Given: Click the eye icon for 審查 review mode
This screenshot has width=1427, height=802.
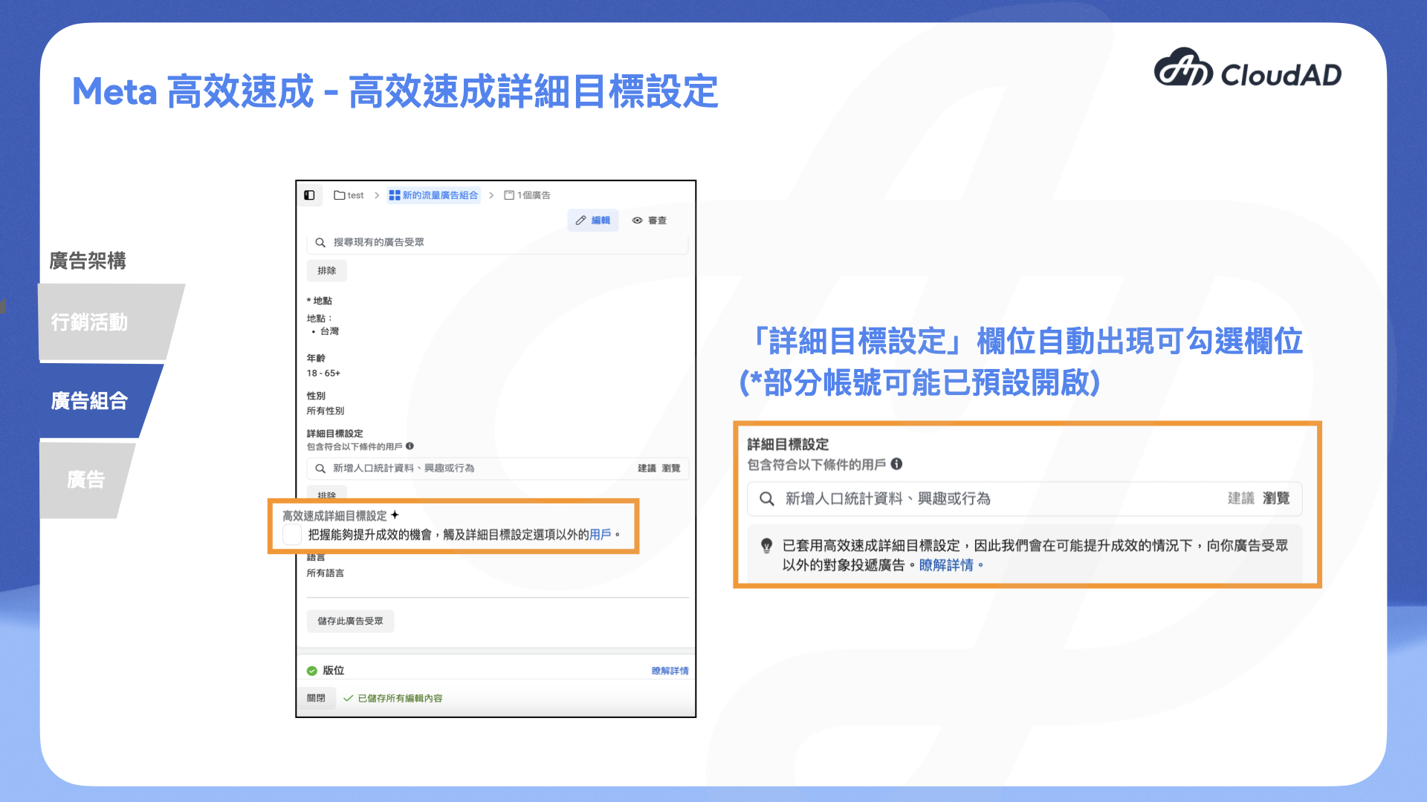Looking at the screenshot, I should [x=637, y=220].
